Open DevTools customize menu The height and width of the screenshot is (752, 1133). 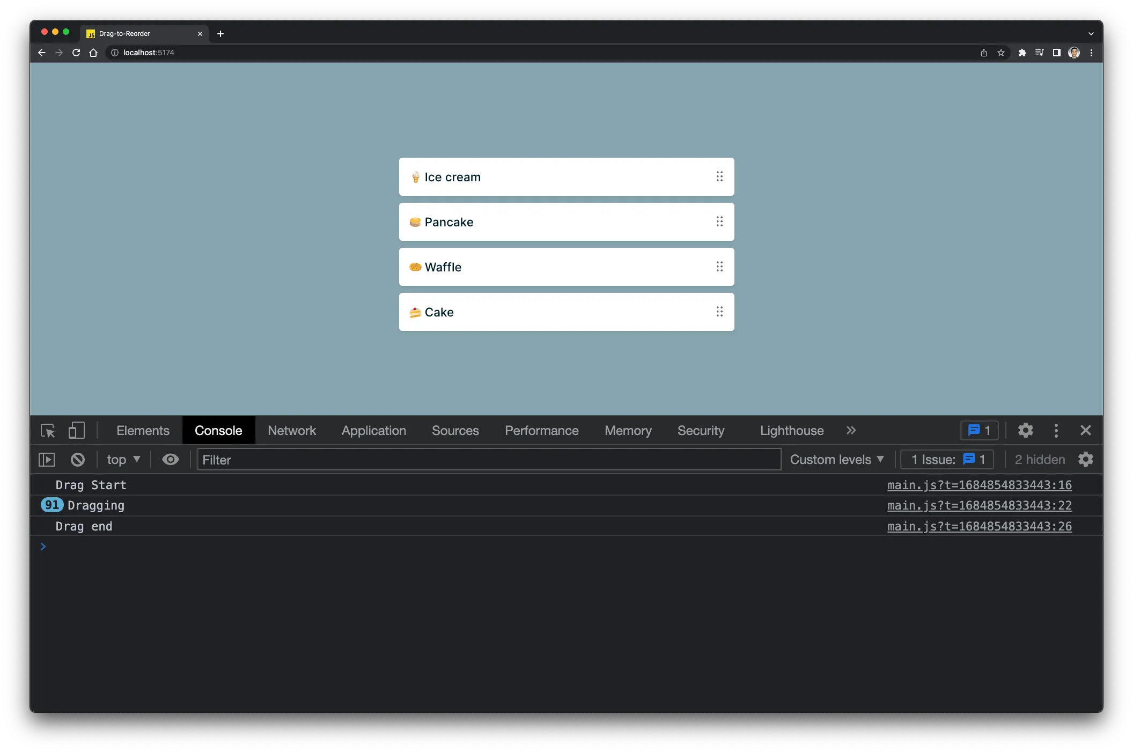pyautogui.click(x=1056, y=431)
